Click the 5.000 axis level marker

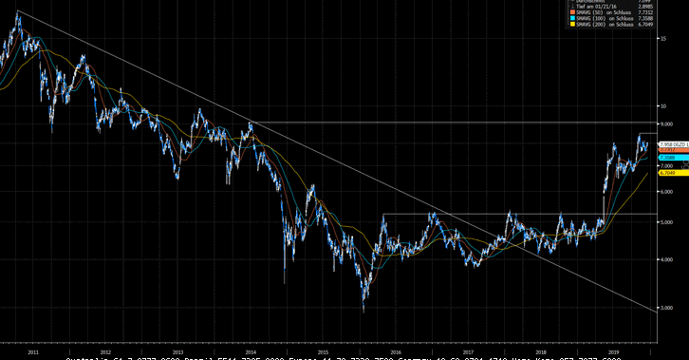coord(666,222)
